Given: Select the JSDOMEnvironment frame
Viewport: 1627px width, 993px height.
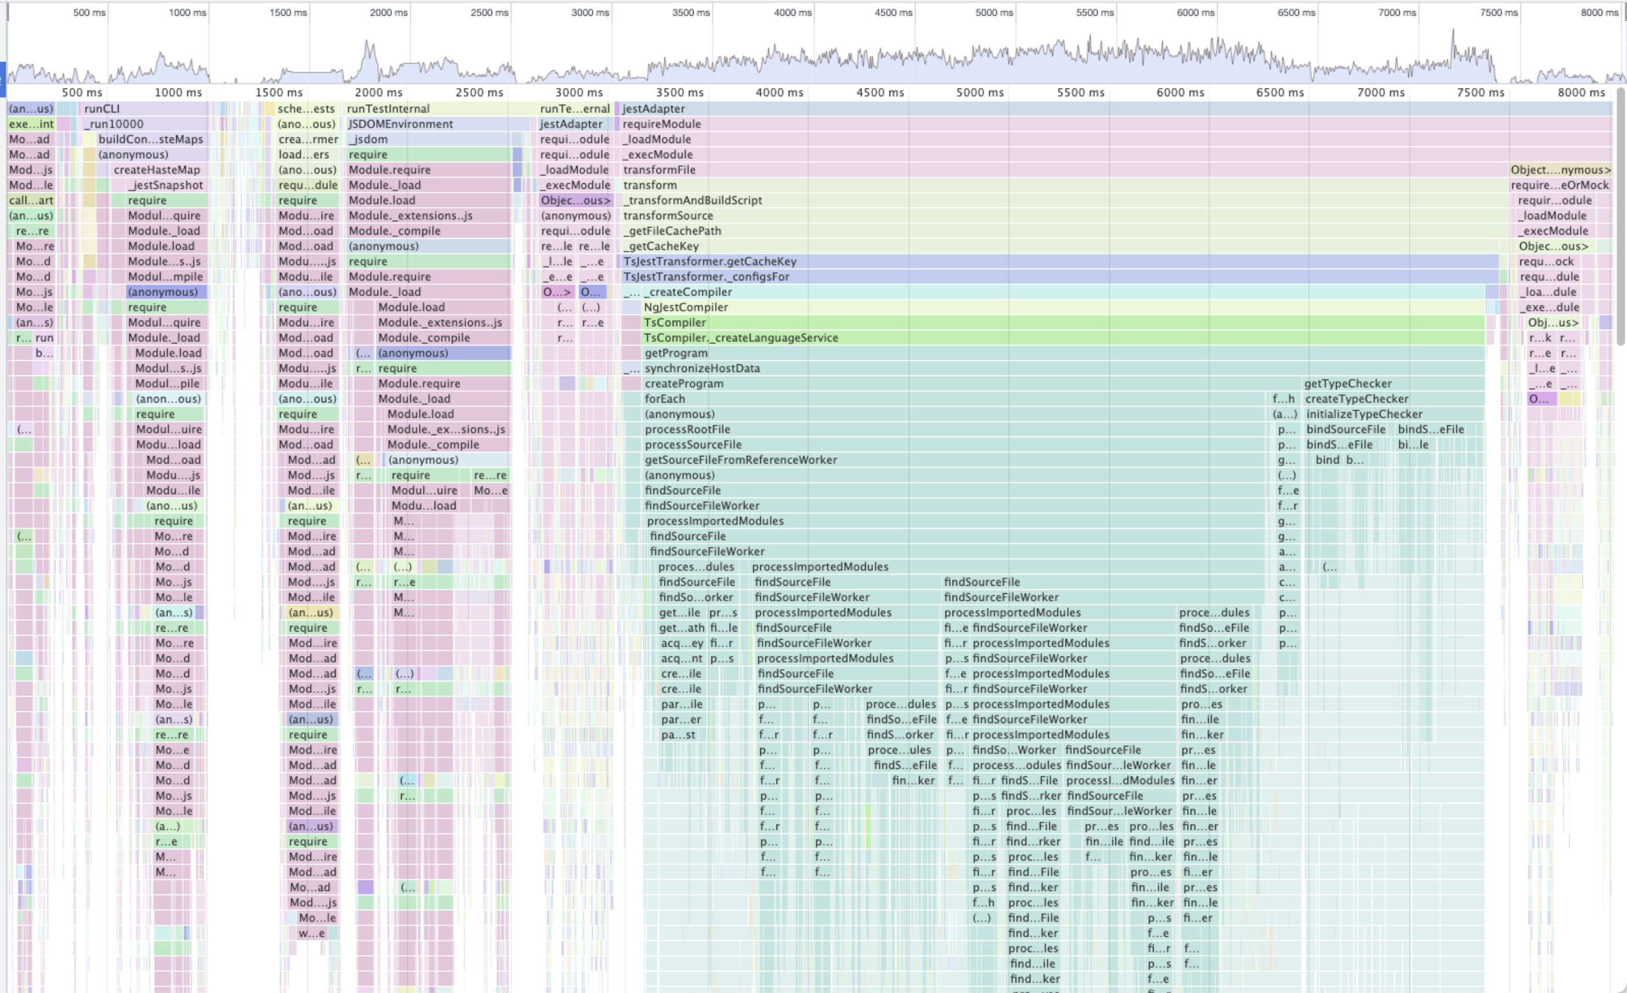Looking at the screenshot, I should pyautogui.click(x=438, y=124).
